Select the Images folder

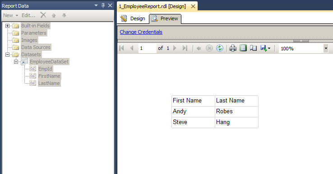[29, 40]
